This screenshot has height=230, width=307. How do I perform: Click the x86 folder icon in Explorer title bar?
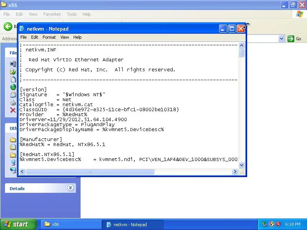point(4,4)
